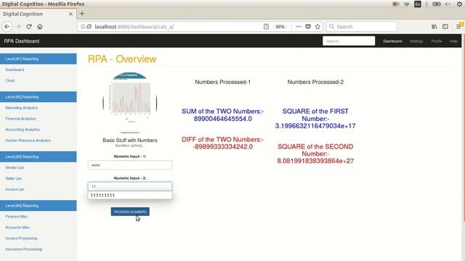Open Seller List in sidebar
465x261 pixels.
13,178
